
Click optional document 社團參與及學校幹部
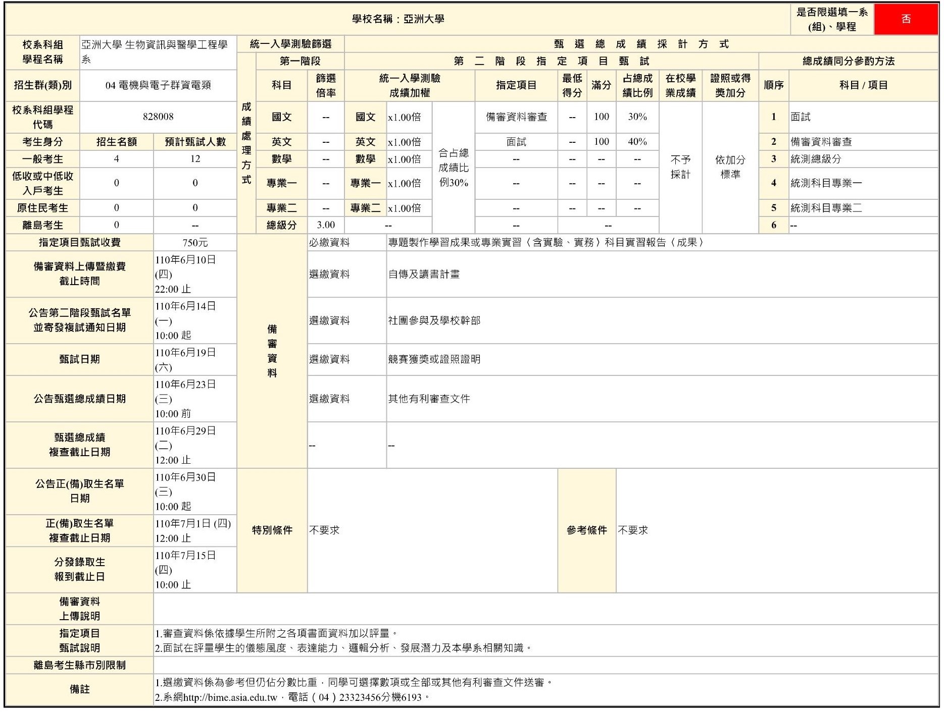434,321
